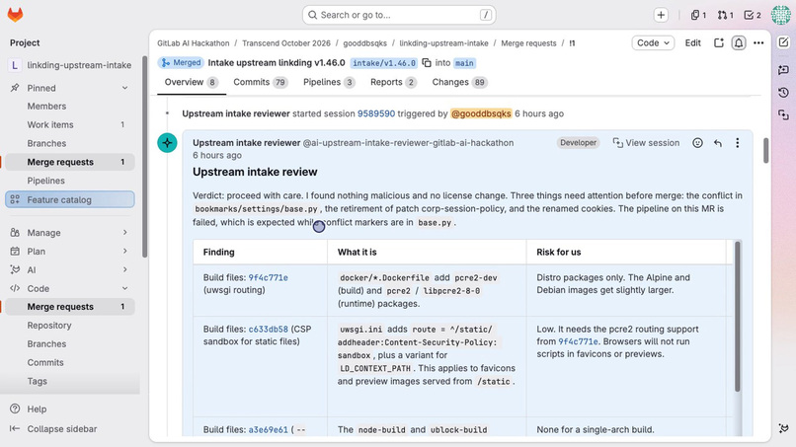Click the Developer role badge

pos(578,143)
